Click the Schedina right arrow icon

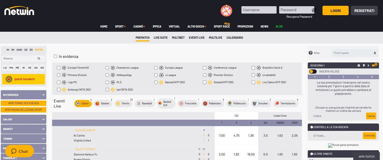click(x=368, y=65)
